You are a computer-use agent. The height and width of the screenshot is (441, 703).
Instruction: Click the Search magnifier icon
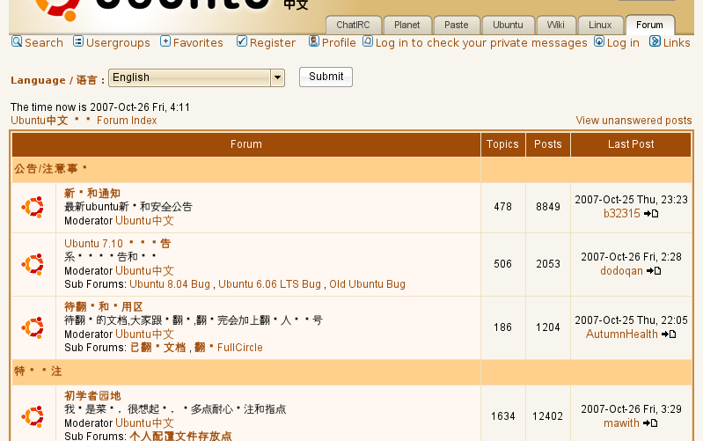pos(17,41)
